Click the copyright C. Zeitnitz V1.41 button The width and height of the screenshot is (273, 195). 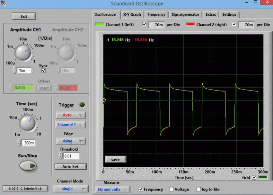[x=25, y=189]
